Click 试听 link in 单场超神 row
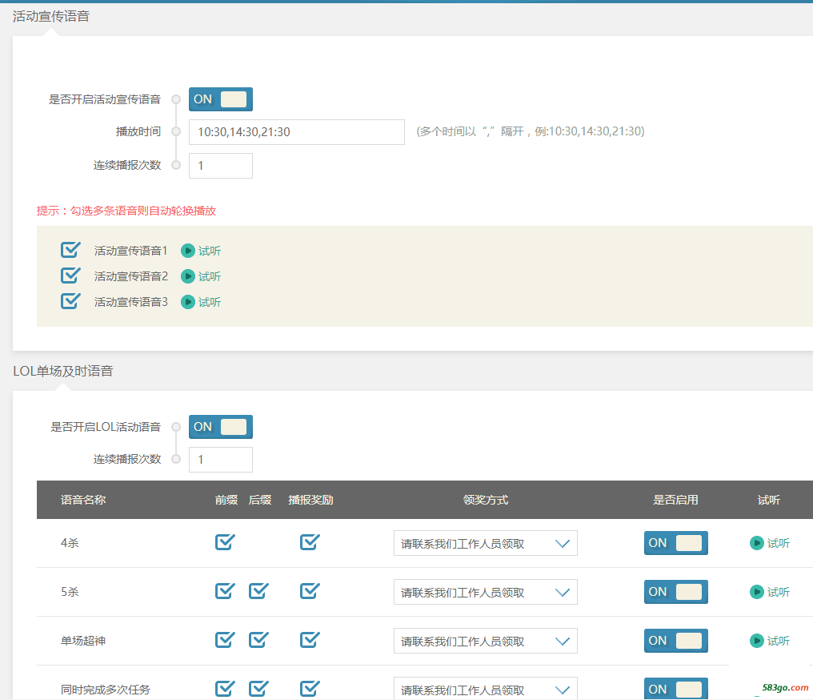 779,641
